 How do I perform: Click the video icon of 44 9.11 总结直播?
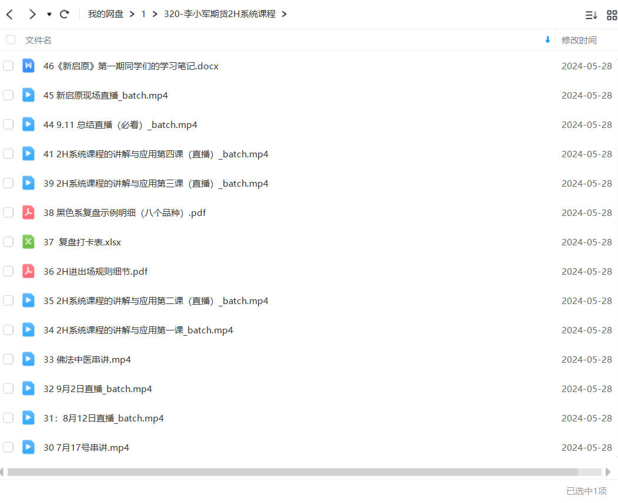(28, 124)
